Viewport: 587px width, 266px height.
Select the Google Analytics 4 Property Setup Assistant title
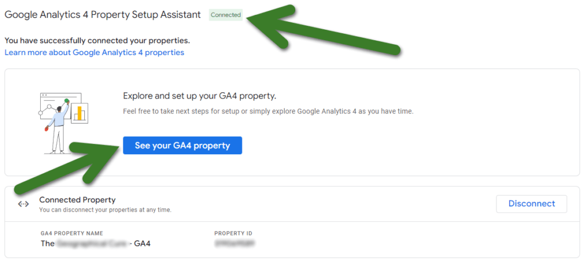tap(103, 15)
